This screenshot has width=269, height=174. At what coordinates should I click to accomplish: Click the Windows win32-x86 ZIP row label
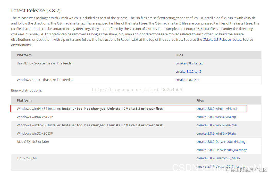click(x=35, y=133)
